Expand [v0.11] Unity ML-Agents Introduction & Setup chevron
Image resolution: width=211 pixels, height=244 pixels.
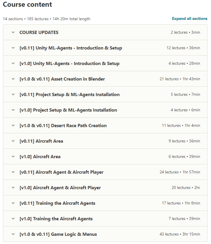coord(13,48)
